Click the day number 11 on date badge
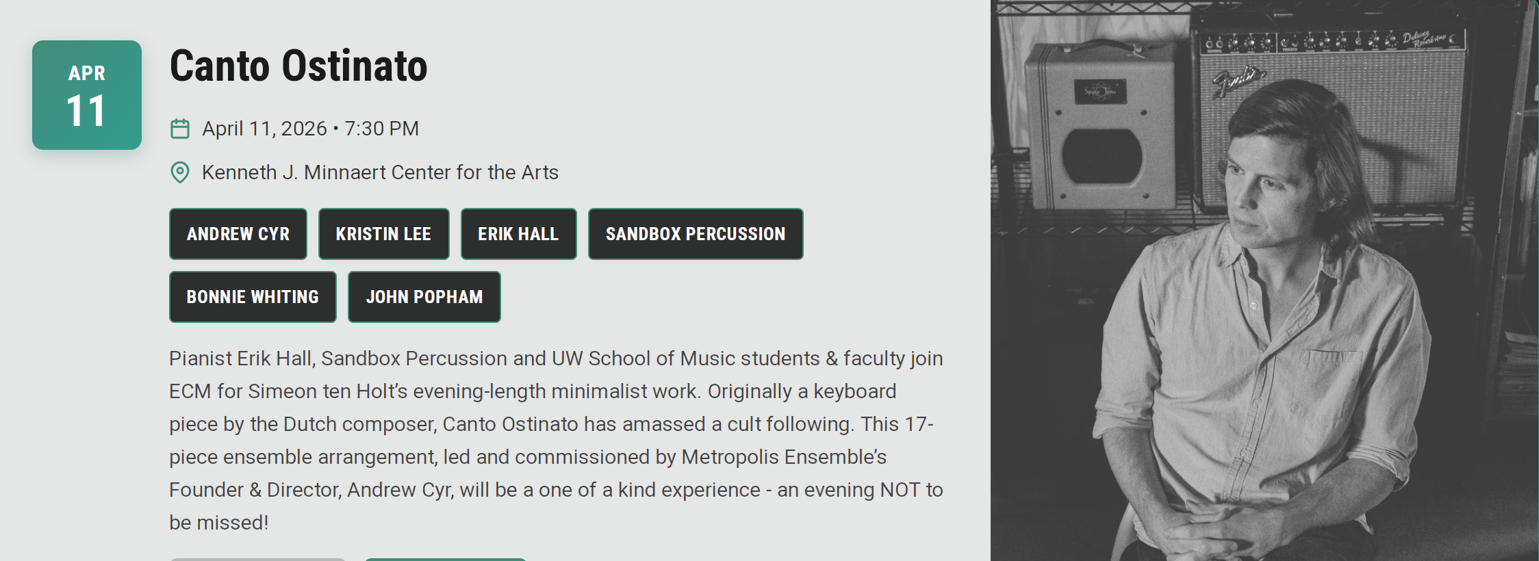This screenshot has width=1539, height=561. click(x=87, y=111)
